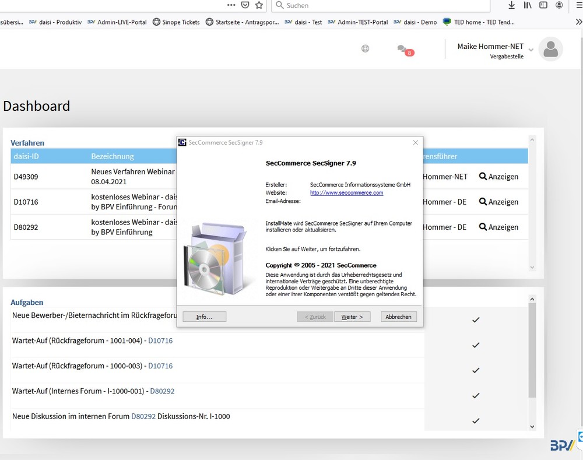The height and width of the screenshot is (460, 583).
Task: Toggle the Firefox sidebar icon
Action: tap(543, 5)
